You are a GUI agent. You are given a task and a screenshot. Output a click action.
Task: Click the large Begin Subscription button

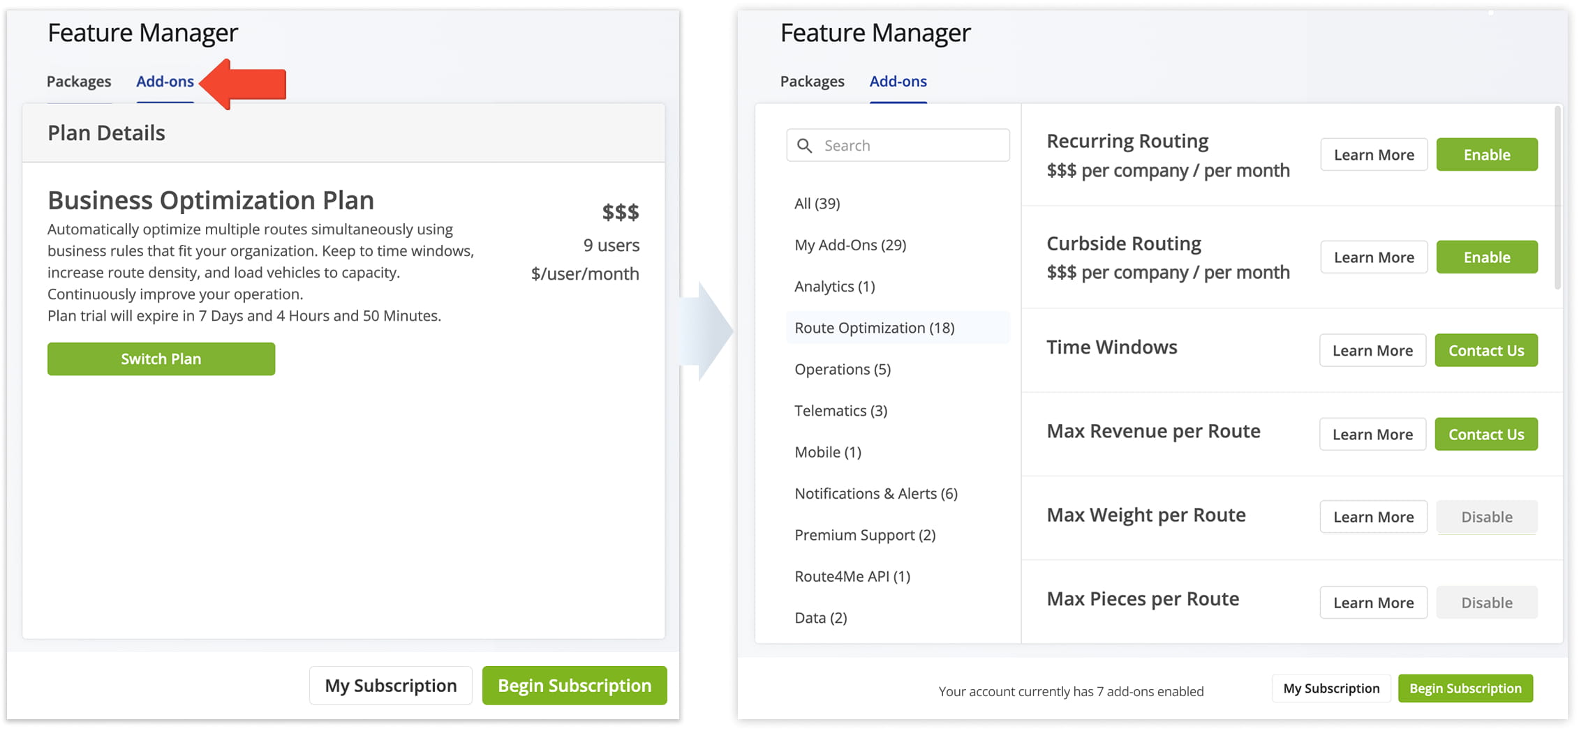(x=574, y=686)
